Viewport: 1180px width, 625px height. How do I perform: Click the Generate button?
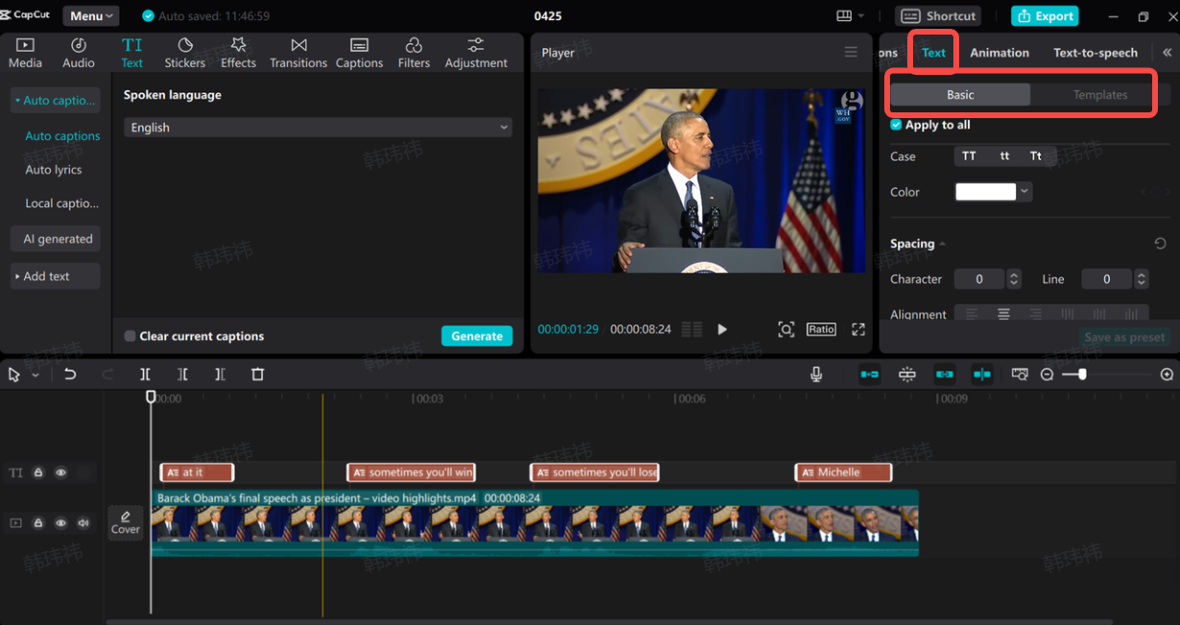pos(477,336)
